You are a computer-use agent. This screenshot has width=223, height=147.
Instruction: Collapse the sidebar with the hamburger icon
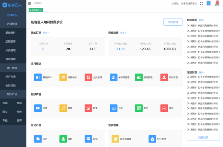(x=30, y=3)
